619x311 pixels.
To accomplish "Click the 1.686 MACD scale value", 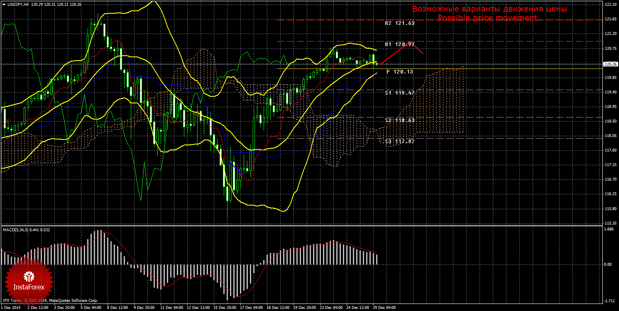I will click(x=609, y=229).
